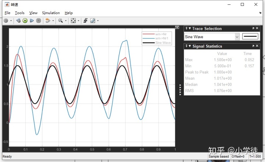This screenshot has width=265, height=162.
Task: Open the View menu
Action: [x=33, y=13]
